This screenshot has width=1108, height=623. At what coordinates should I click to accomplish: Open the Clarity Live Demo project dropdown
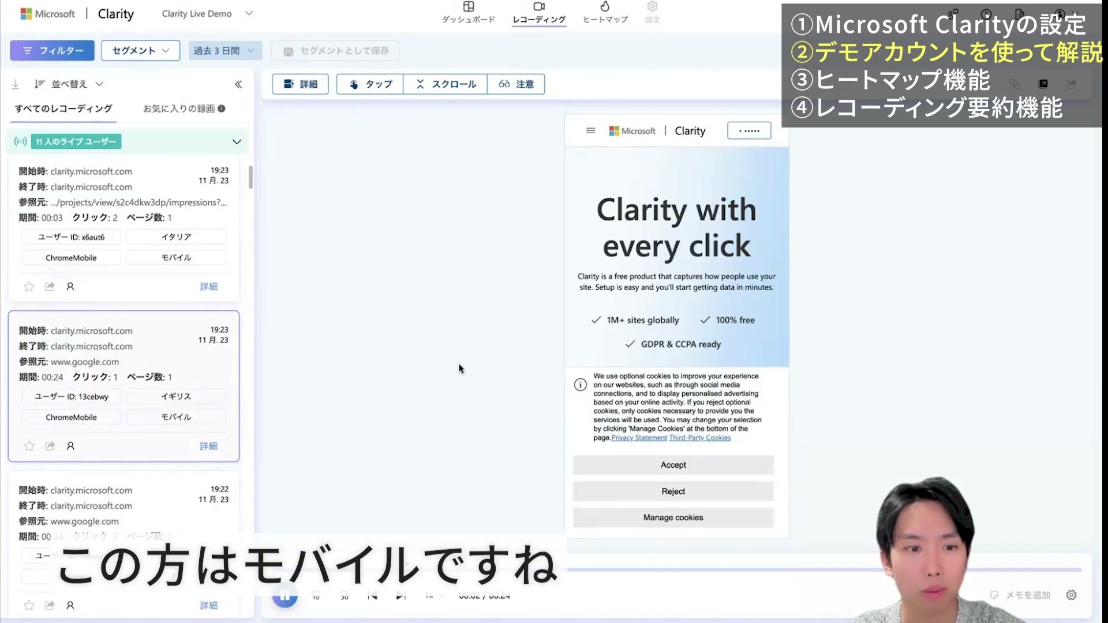(x=207, y=13)
